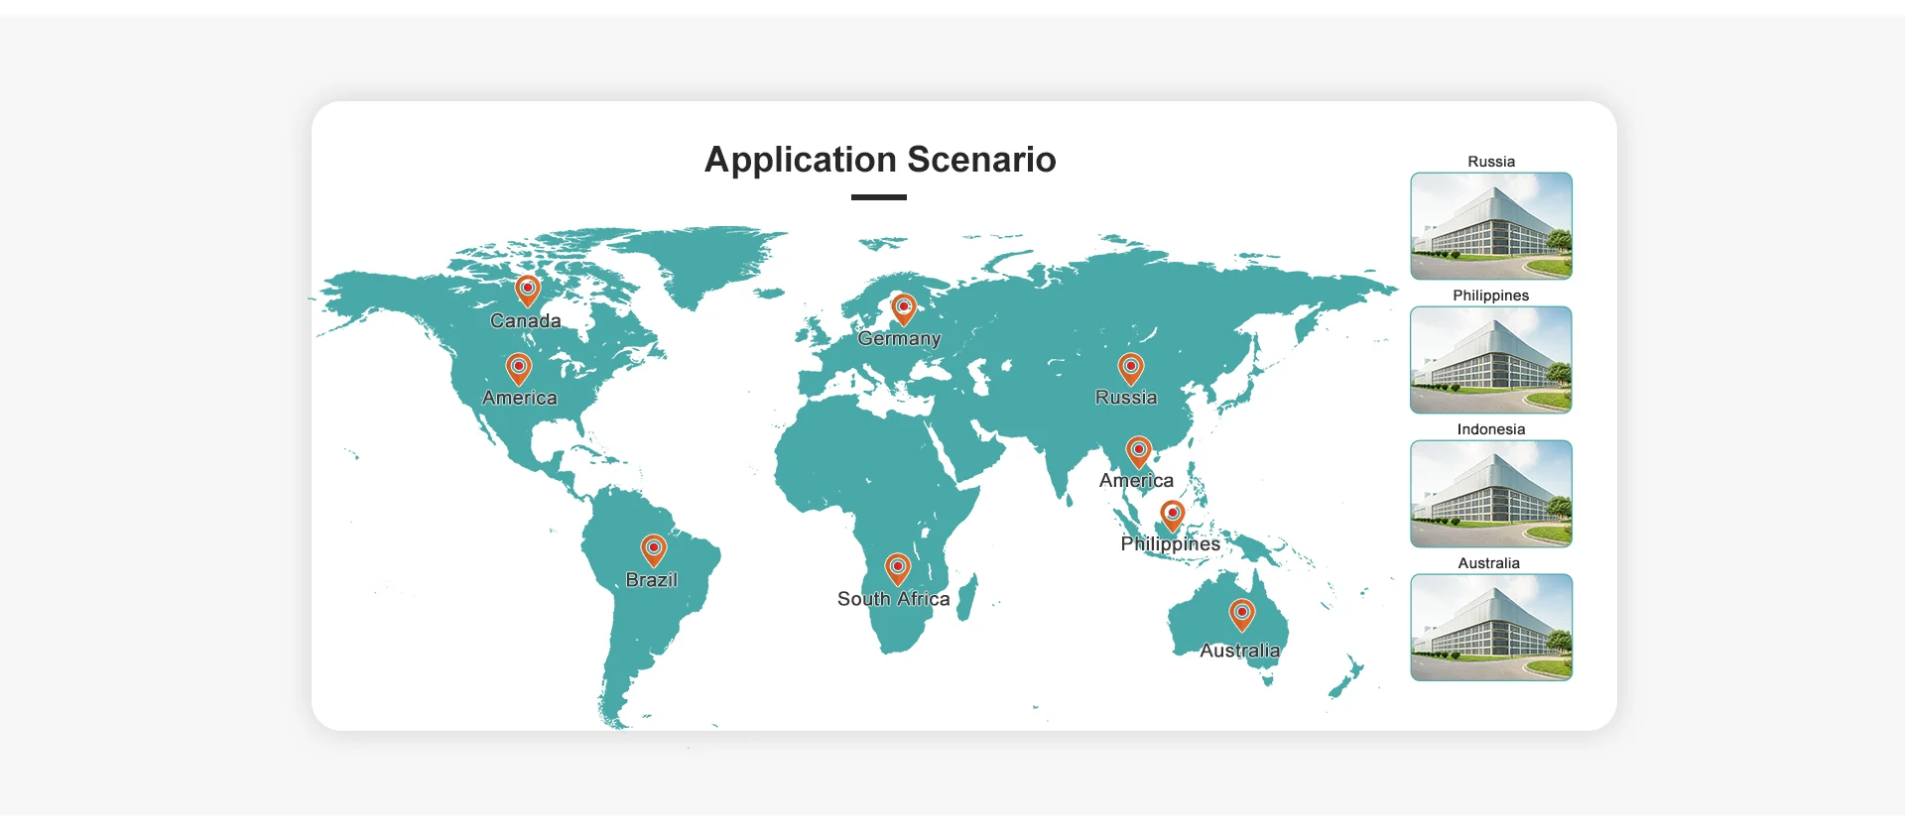
Task: Click the Canada map pin
Action: (528, 291)
